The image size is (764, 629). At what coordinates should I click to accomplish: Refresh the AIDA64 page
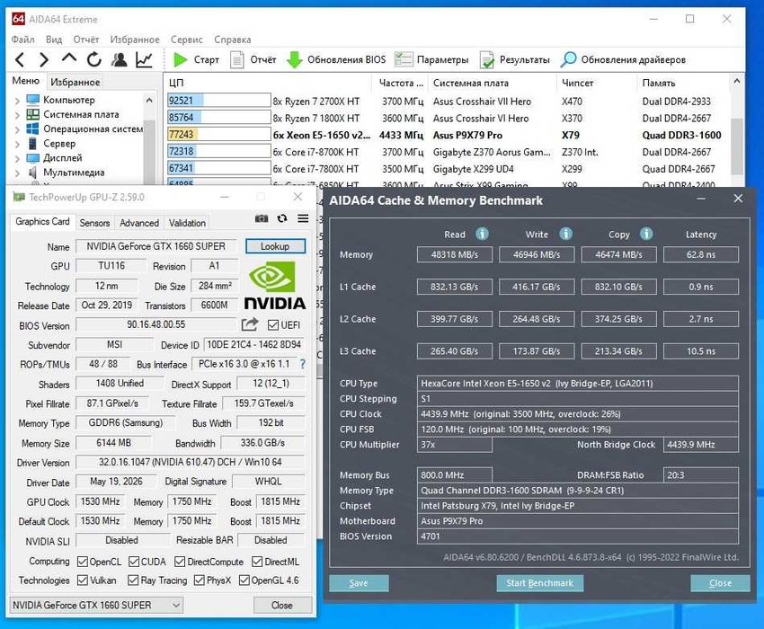coord(94,60)
